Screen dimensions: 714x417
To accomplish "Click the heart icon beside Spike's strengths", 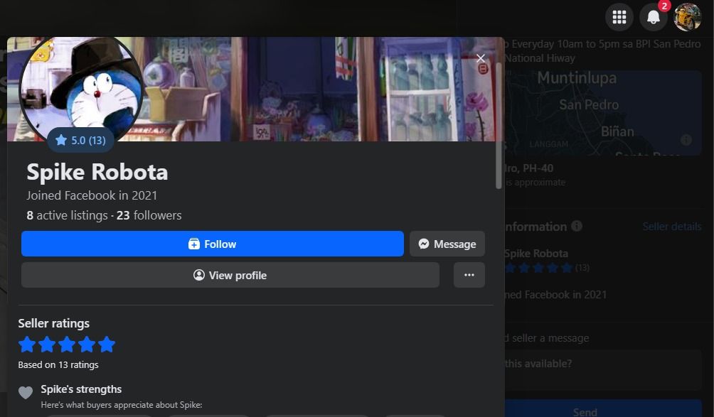I will tap(26, 393).
